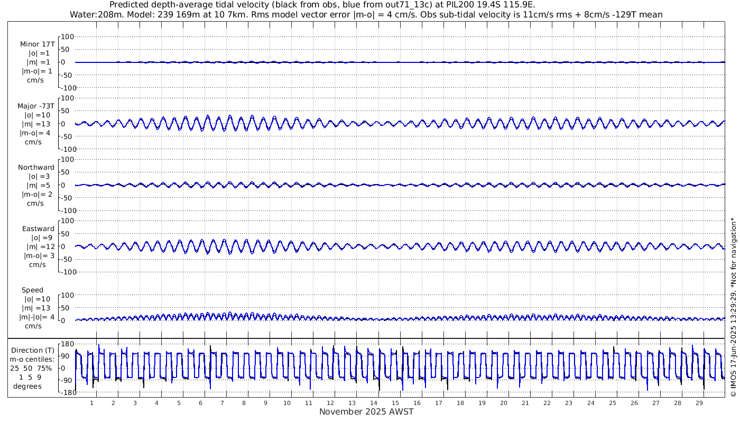Screen dimensions: 740x423
Task: Click the vertical IMOS copyright timestamp text
Action: point(733,307)
